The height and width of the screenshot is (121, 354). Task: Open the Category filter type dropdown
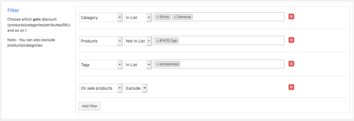101,17
